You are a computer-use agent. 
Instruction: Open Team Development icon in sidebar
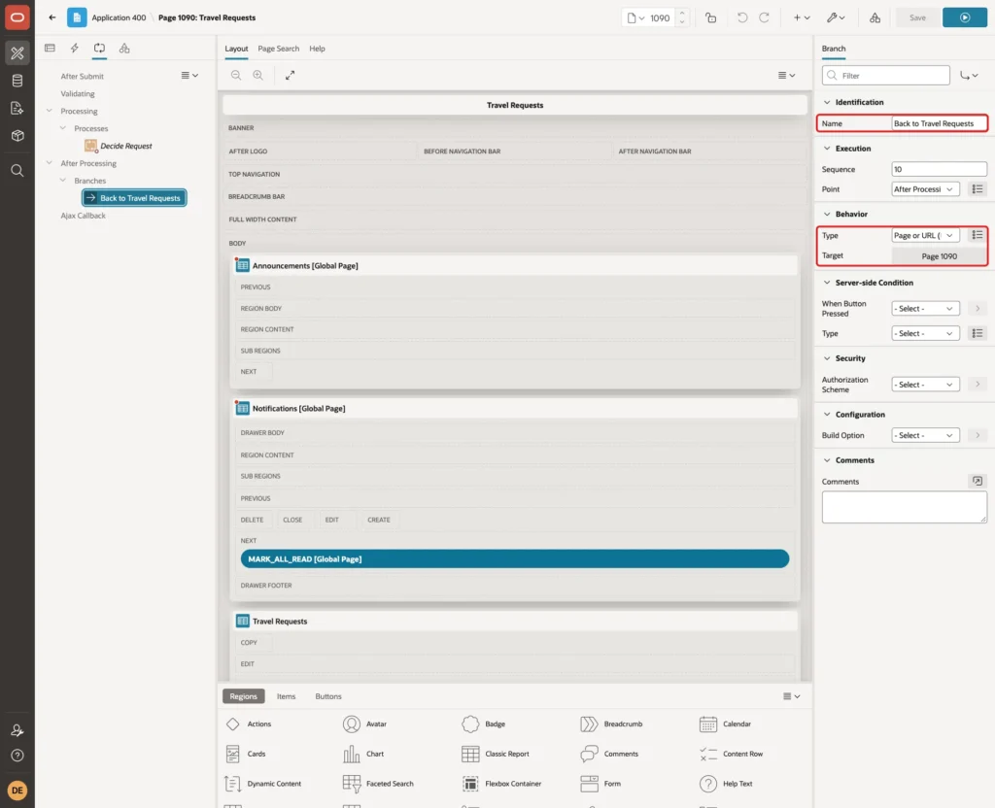pos(17,108)
